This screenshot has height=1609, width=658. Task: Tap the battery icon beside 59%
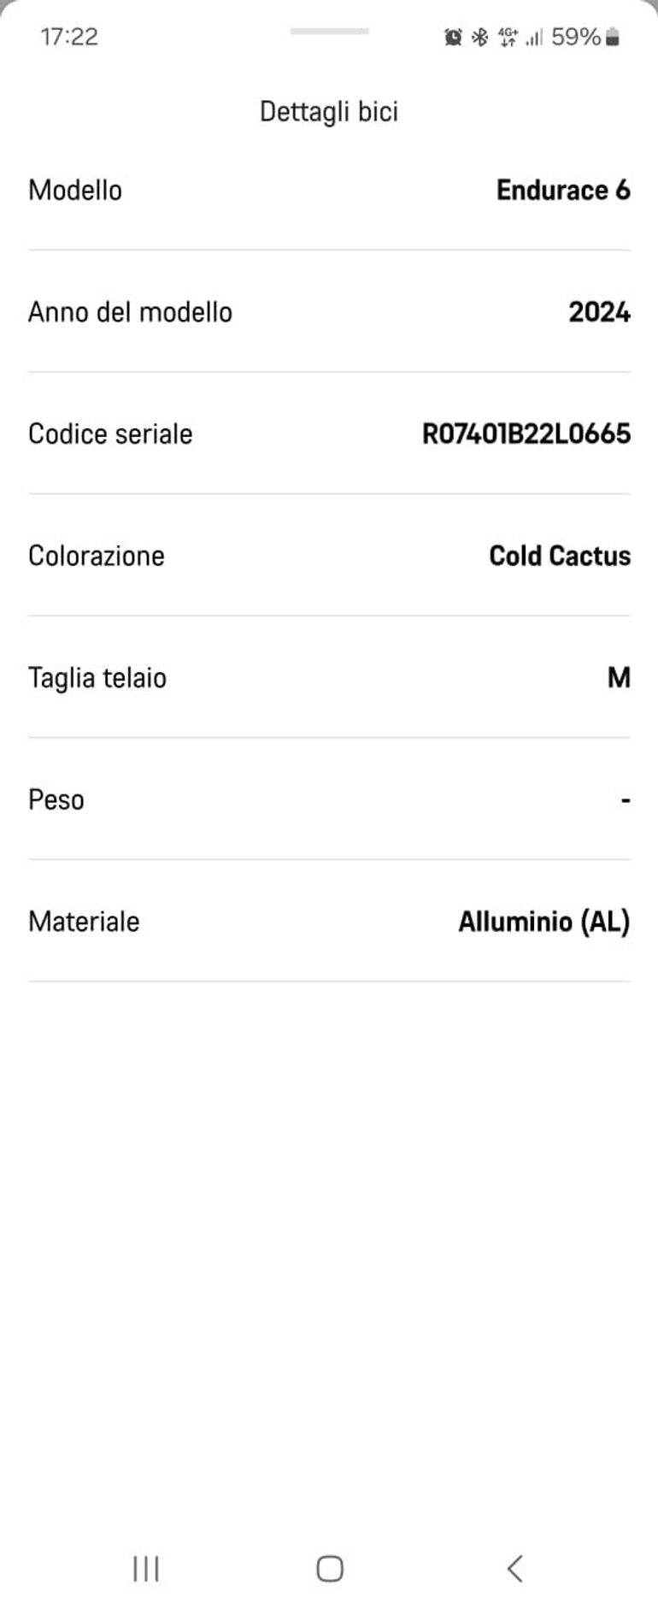coord(612,37)
